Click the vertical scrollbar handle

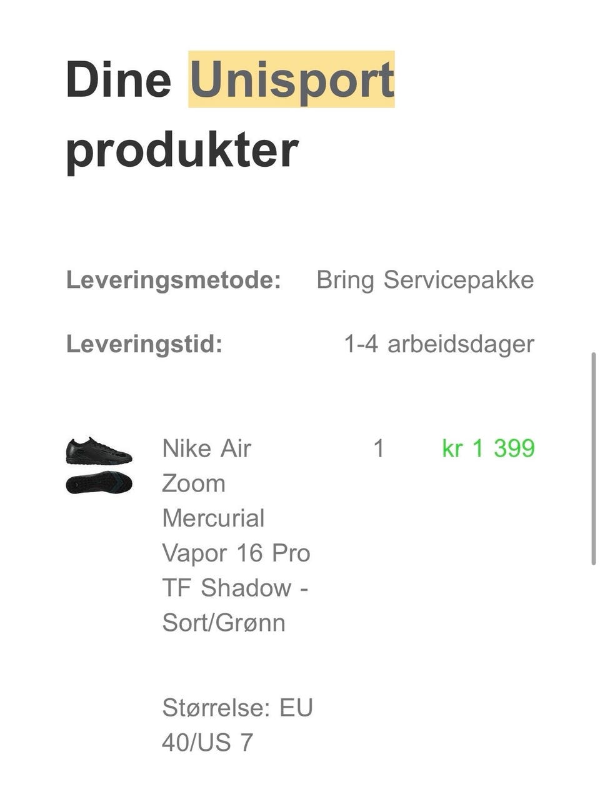(x=594, y=458)
